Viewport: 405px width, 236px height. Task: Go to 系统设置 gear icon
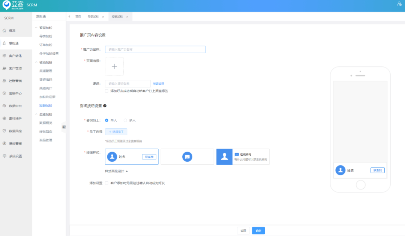coord(4,156)
